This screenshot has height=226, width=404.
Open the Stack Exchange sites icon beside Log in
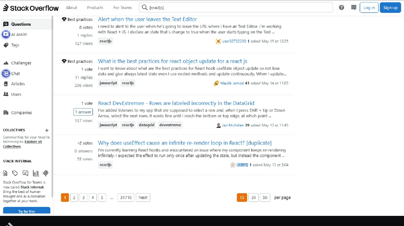(354, 7)
